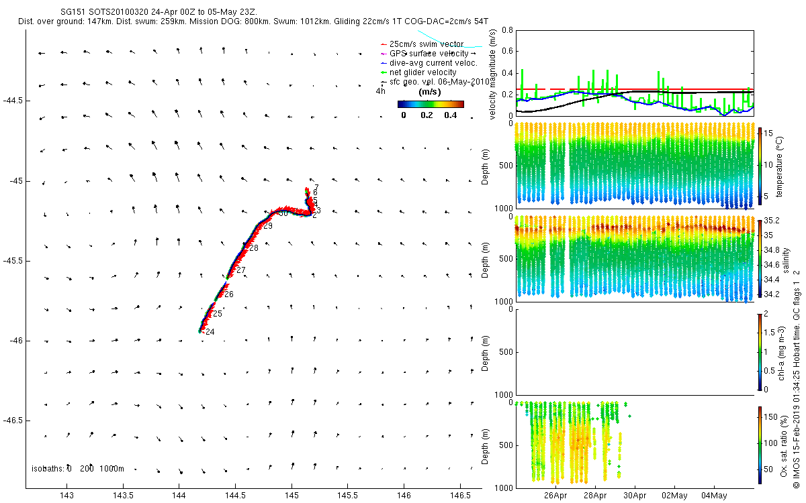Screen dimensions: 806x503
Task: Click latitude tick '-45.5' on the map axis
Action: coord(13,260)
